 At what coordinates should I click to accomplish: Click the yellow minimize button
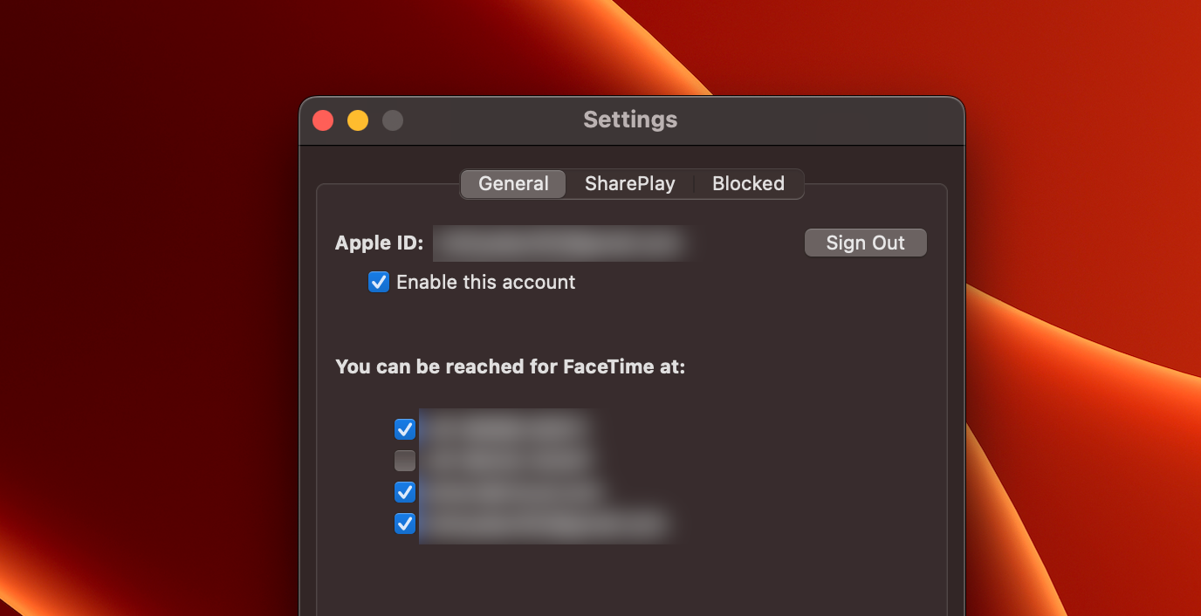coord(357,120)
